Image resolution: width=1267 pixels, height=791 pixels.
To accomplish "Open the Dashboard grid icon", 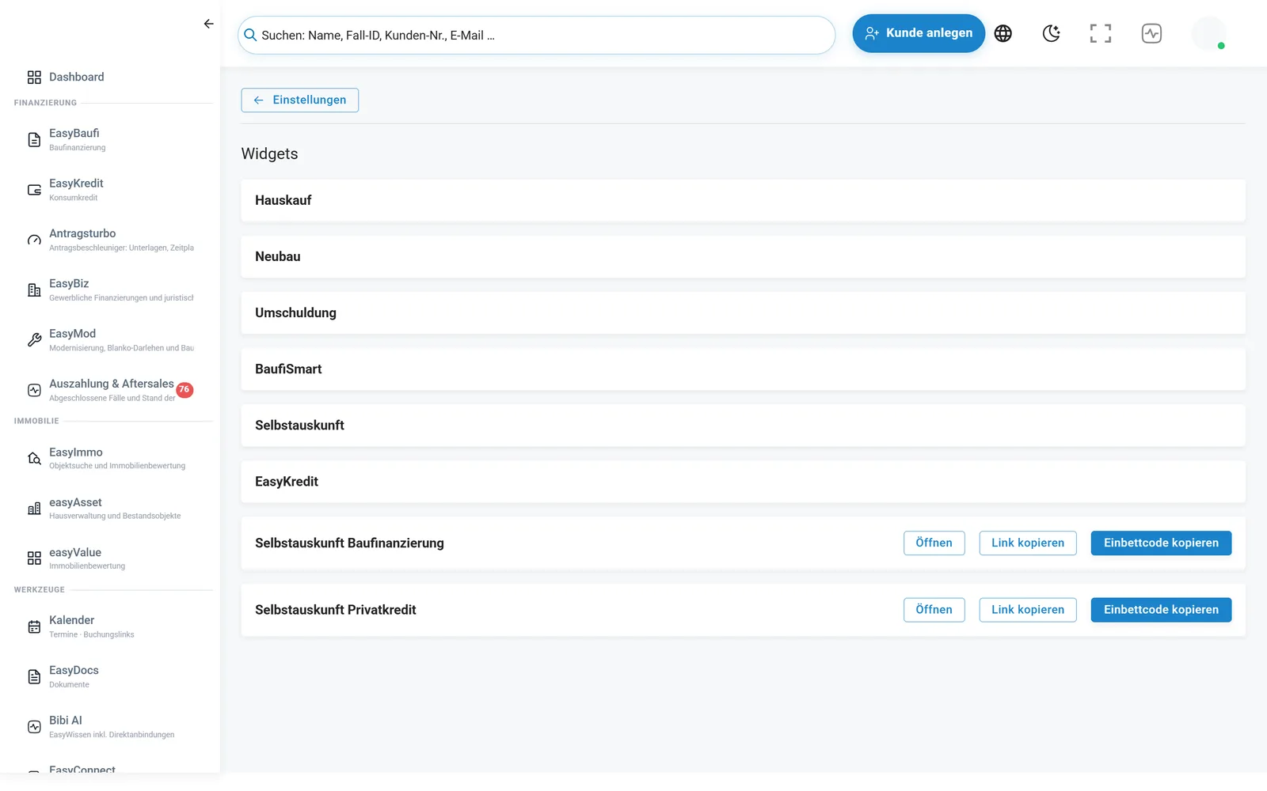I will 34,77.
